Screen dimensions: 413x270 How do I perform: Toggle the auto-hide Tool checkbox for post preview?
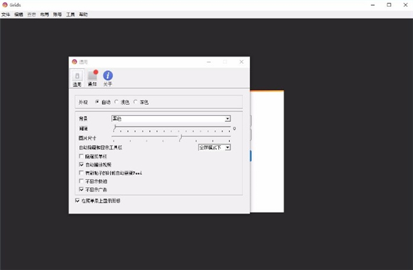click(x=81, y=173)
